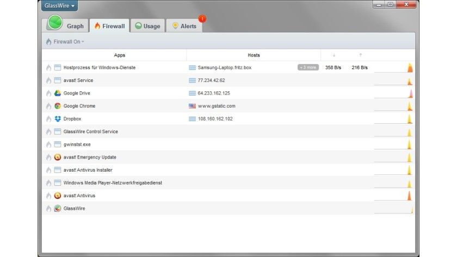Block avast! Emergency Update via flame icon
Screen dimensions: 457x257
(x=48, y=157)
